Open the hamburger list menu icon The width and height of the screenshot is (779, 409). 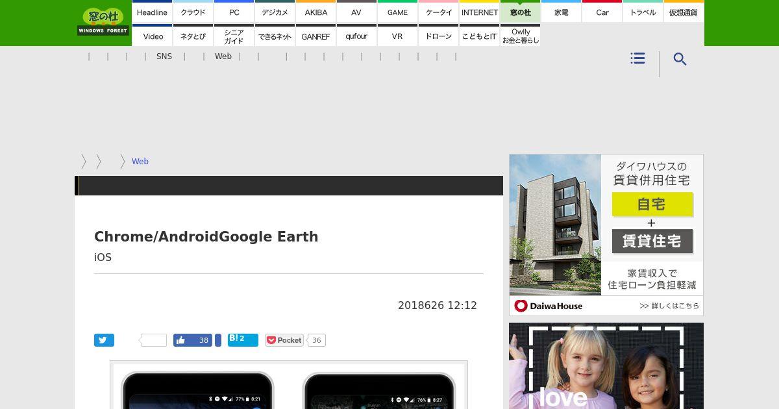tap(637, 58)
